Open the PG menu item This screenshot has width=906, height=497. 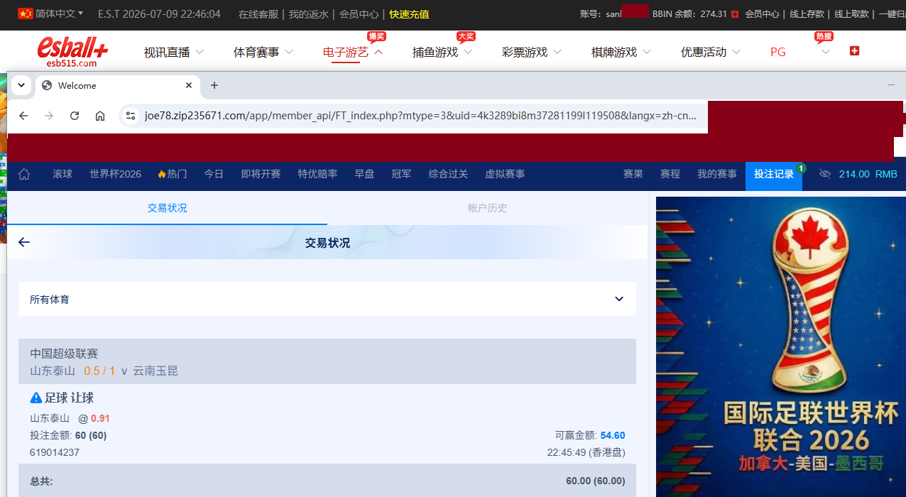point(778,52)
